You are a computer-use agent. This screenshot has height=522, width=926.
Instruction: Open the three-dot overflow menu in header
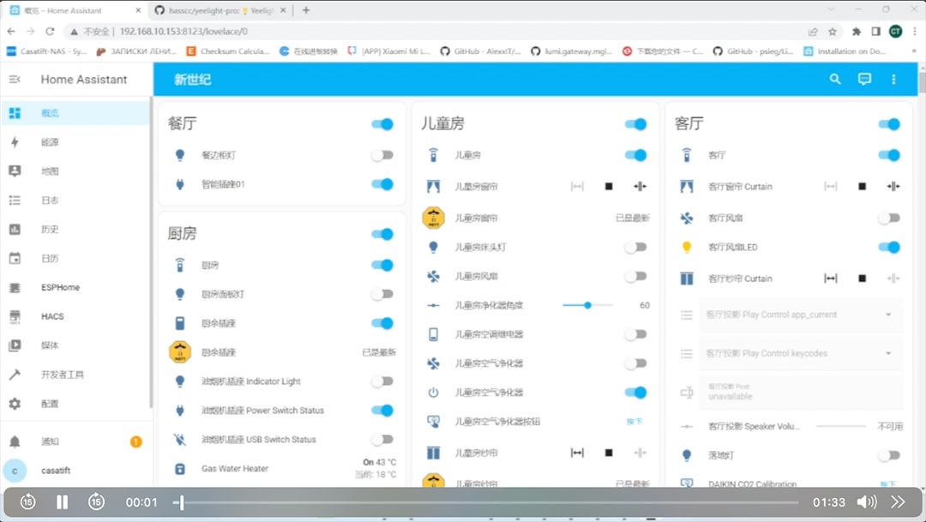click(x=893, y=79)
